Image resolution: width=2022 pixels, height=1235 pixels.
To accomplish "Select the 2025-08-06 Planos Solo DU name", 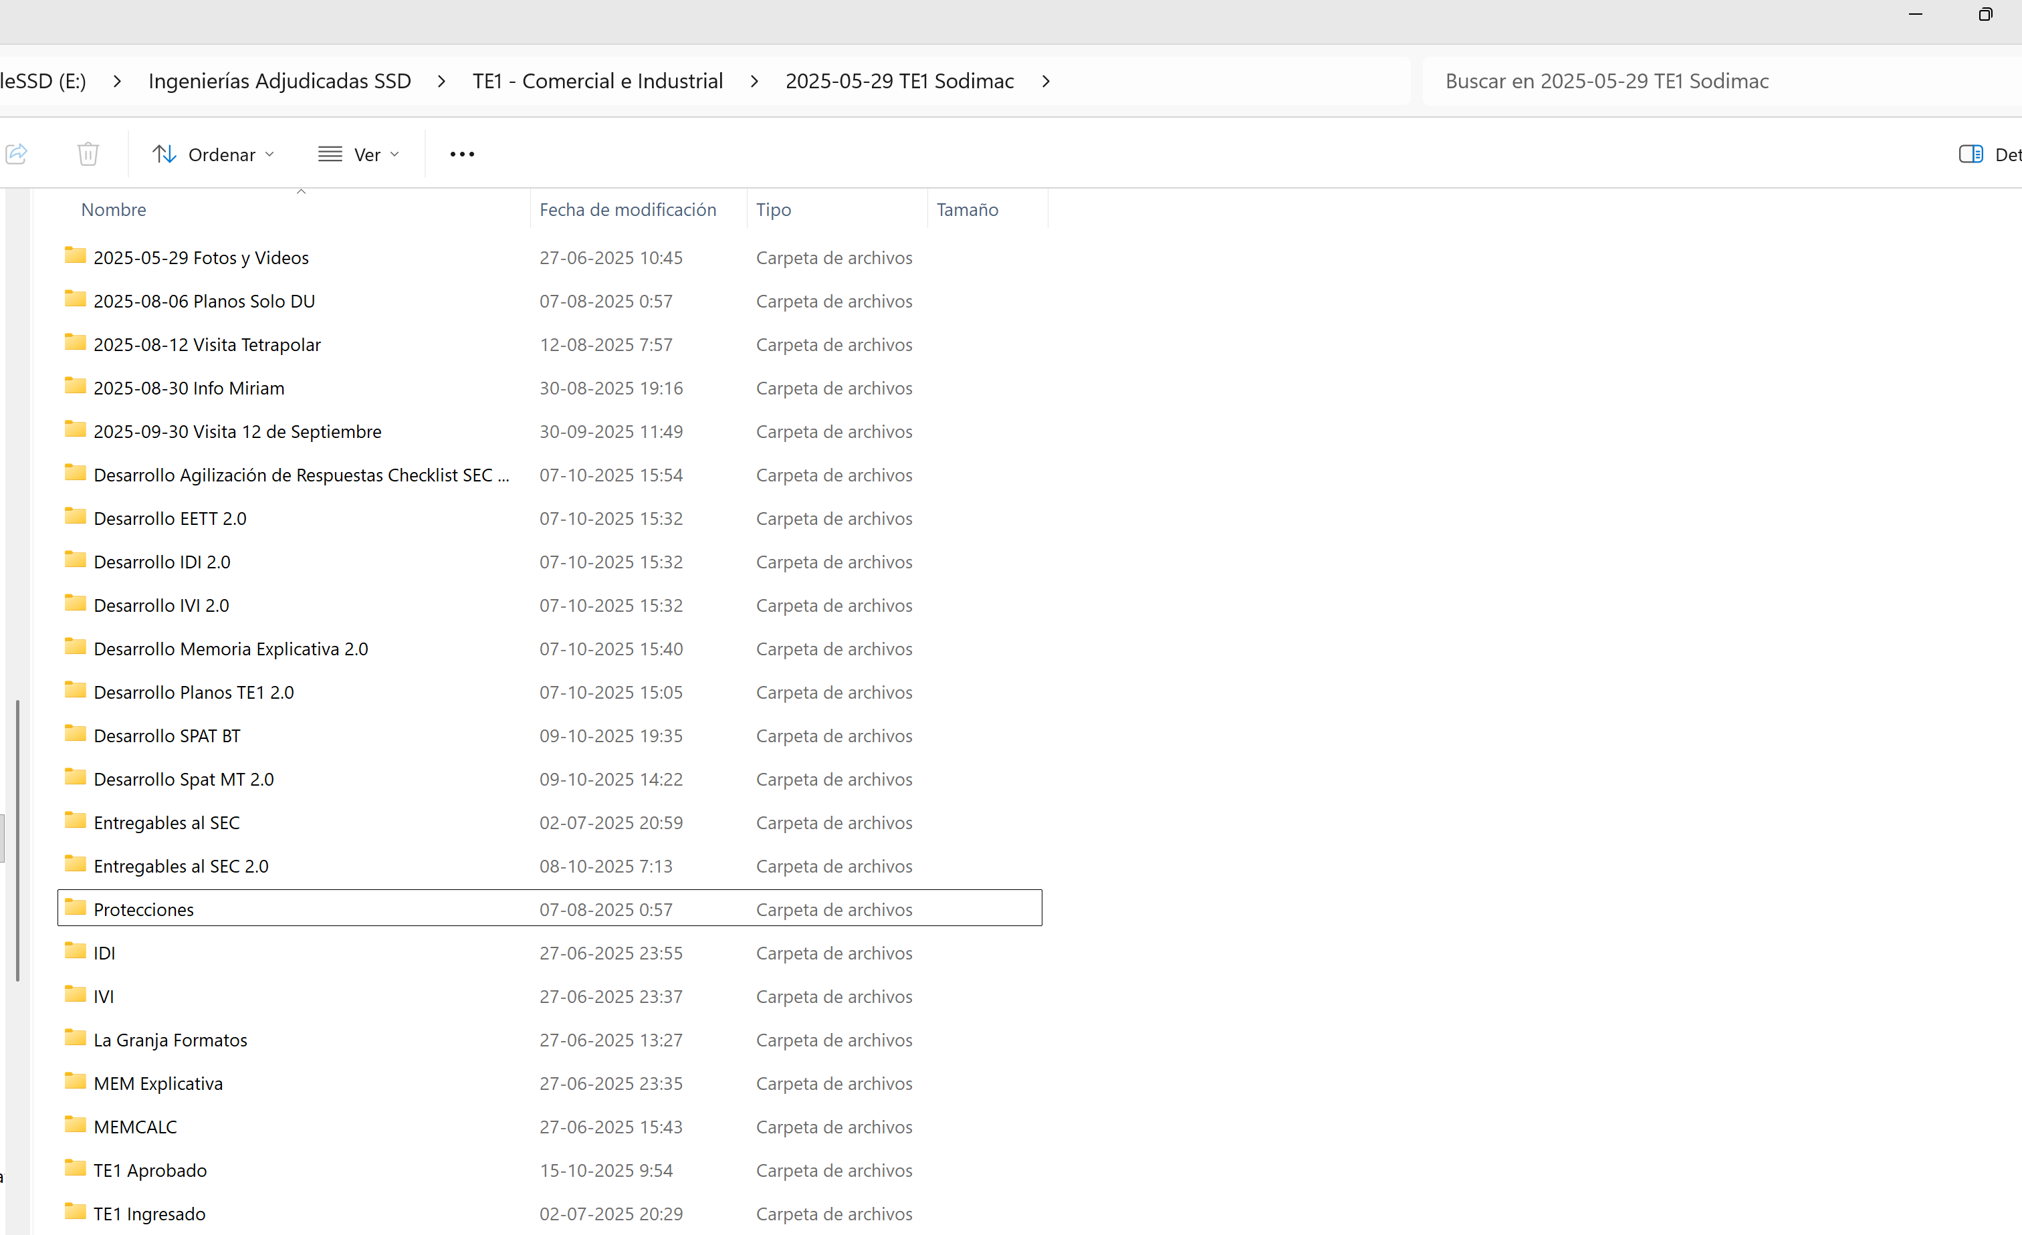I will pos(205,301).
